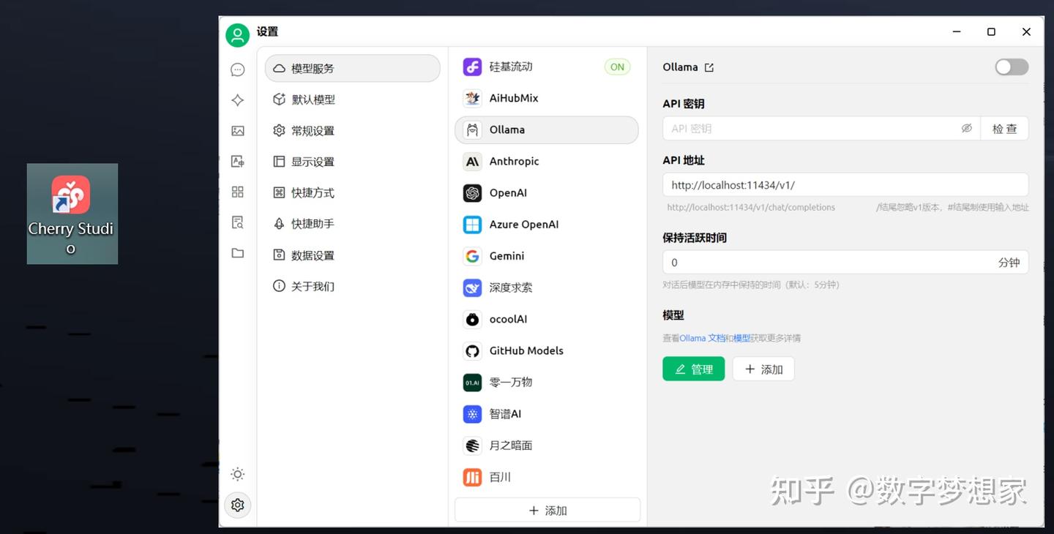The image size is (1054, 534).
Task: Select the 百川 provider
Action: [x=546, y=477]
